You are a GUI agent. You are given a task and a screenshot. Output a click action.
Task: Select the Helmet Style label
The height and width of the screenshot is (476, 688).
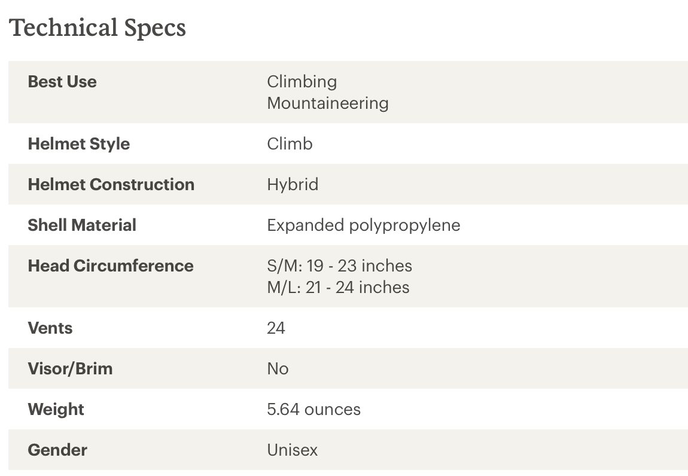(78, 144)
